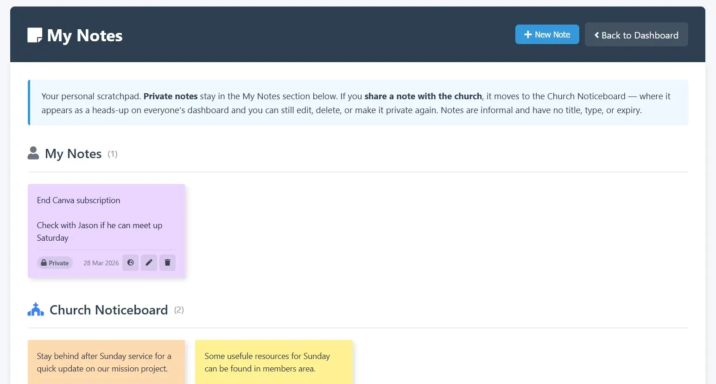Image resolution: width=716 pixels, height=384 pixels.
Task: Delete the End Canva subscription note
Action: (x=167, y=262)
